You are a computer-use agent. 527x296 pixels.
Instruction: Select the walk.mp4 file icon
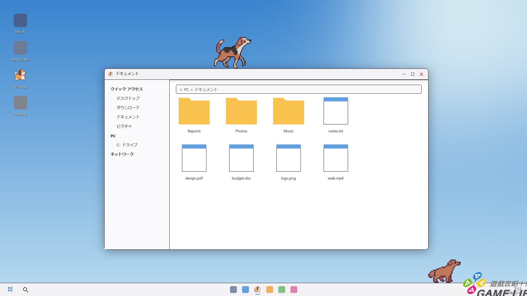pos(336,158)
